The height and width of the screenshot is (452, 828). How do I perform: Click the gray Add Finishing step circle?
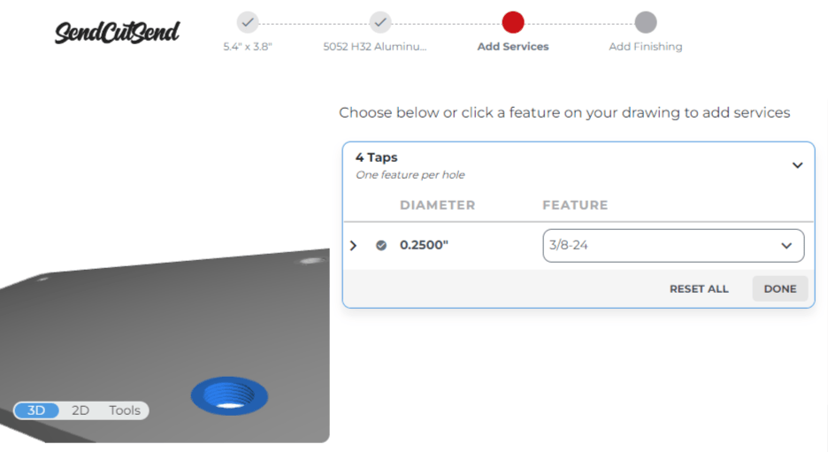(x=646, y=22)
